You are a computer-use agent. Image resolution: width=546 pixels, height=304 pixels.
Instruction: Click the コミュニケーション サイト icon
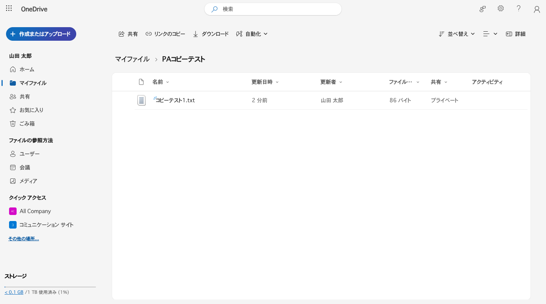click(x=13, y=225)
